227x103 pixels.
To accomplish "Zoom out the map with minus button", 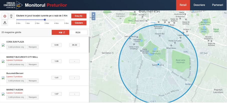I will point(93,18).
